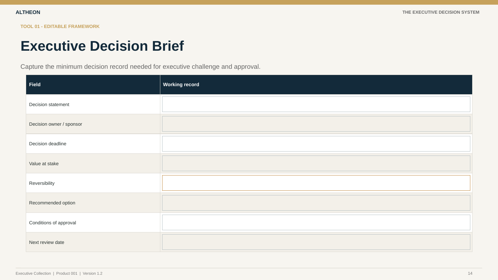Click the Version 1.2 footer text

pyautogui.click(x=92, y=273)
